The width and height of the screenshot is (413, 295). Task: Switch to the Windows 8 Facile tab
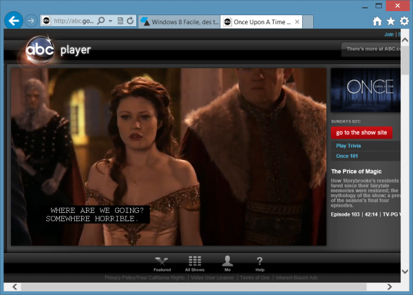(180, 22)
